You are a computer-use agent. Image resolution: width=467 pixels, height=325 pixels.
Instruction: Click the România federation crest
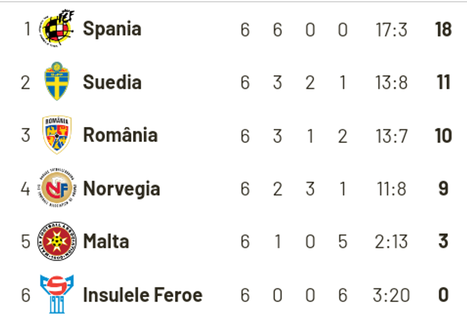(x=57, y=135)
